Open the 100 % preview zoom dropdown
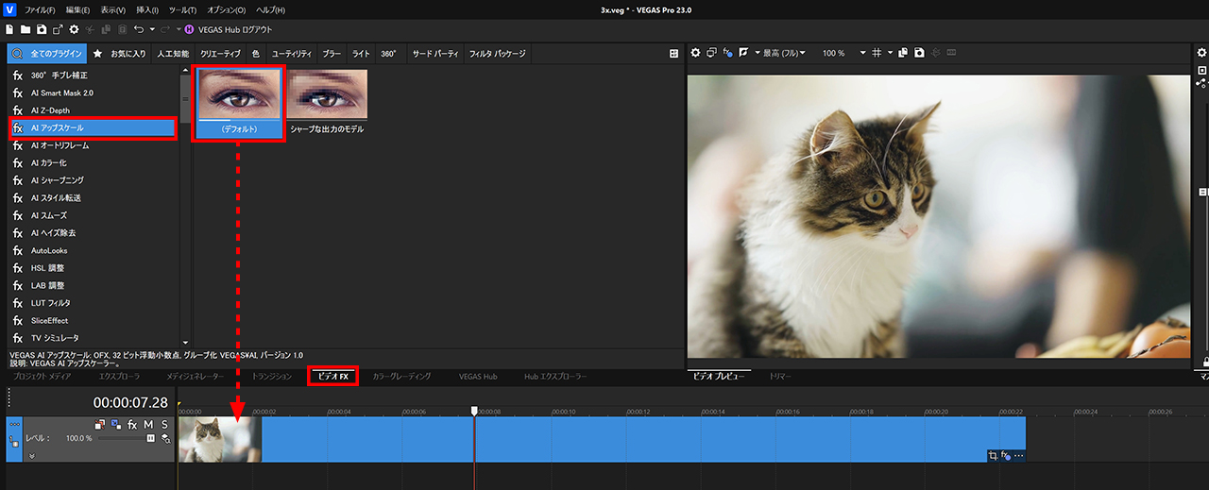1209x490 pixels. (843, 53)
